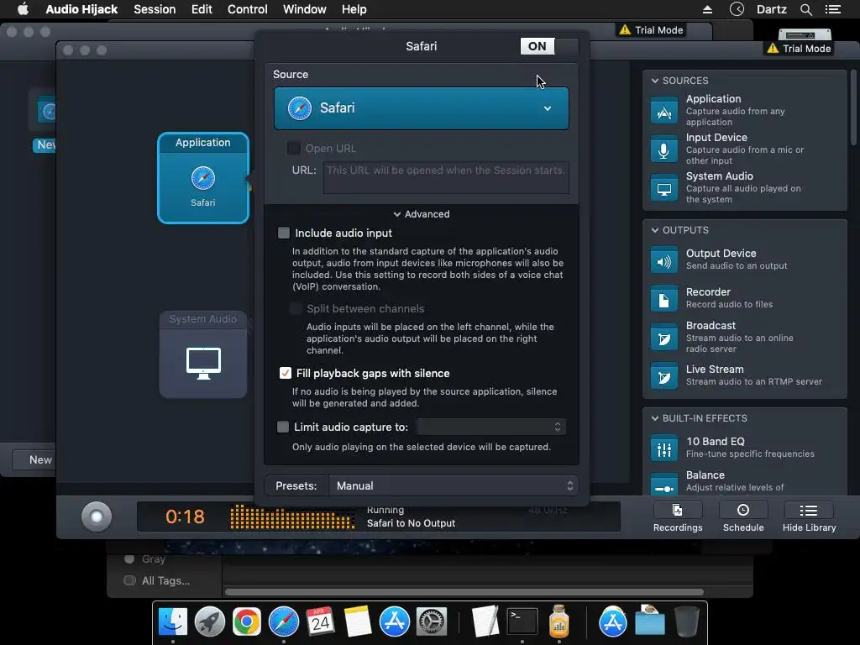Screen dimensions: 860x645
Task: Open the Presets Manual dropdown
Action: pyautogui.click(x=453, y=486)
